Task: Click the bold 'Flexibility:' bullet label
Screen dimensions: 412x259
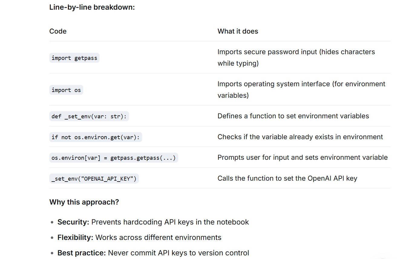Action: pyautogui.click(x=75, y=237)
